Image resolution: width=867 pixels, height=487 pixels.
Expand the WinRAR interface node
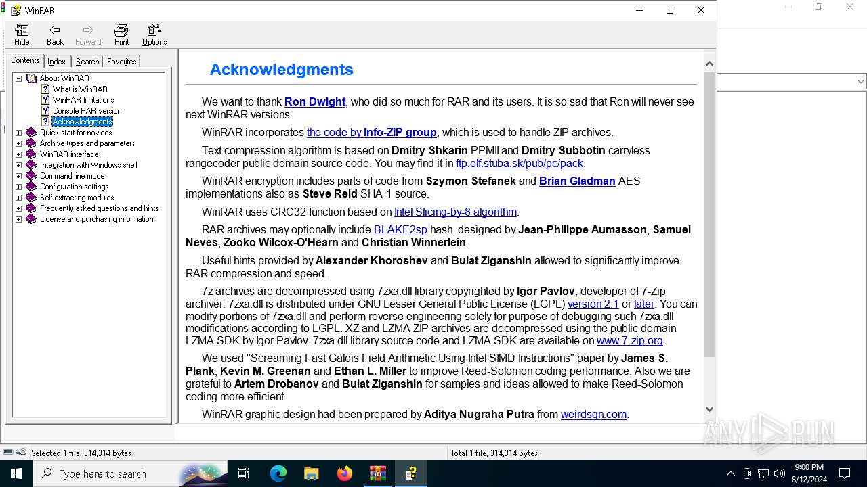[19, 154]
